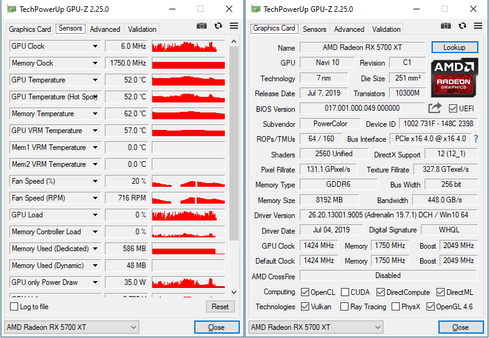Image resolution: width=489 pixels, height=338 pixels.
Task: Click the Name field AMD Radeon RX 5700 XT
Action: click(x=362, y=47)
